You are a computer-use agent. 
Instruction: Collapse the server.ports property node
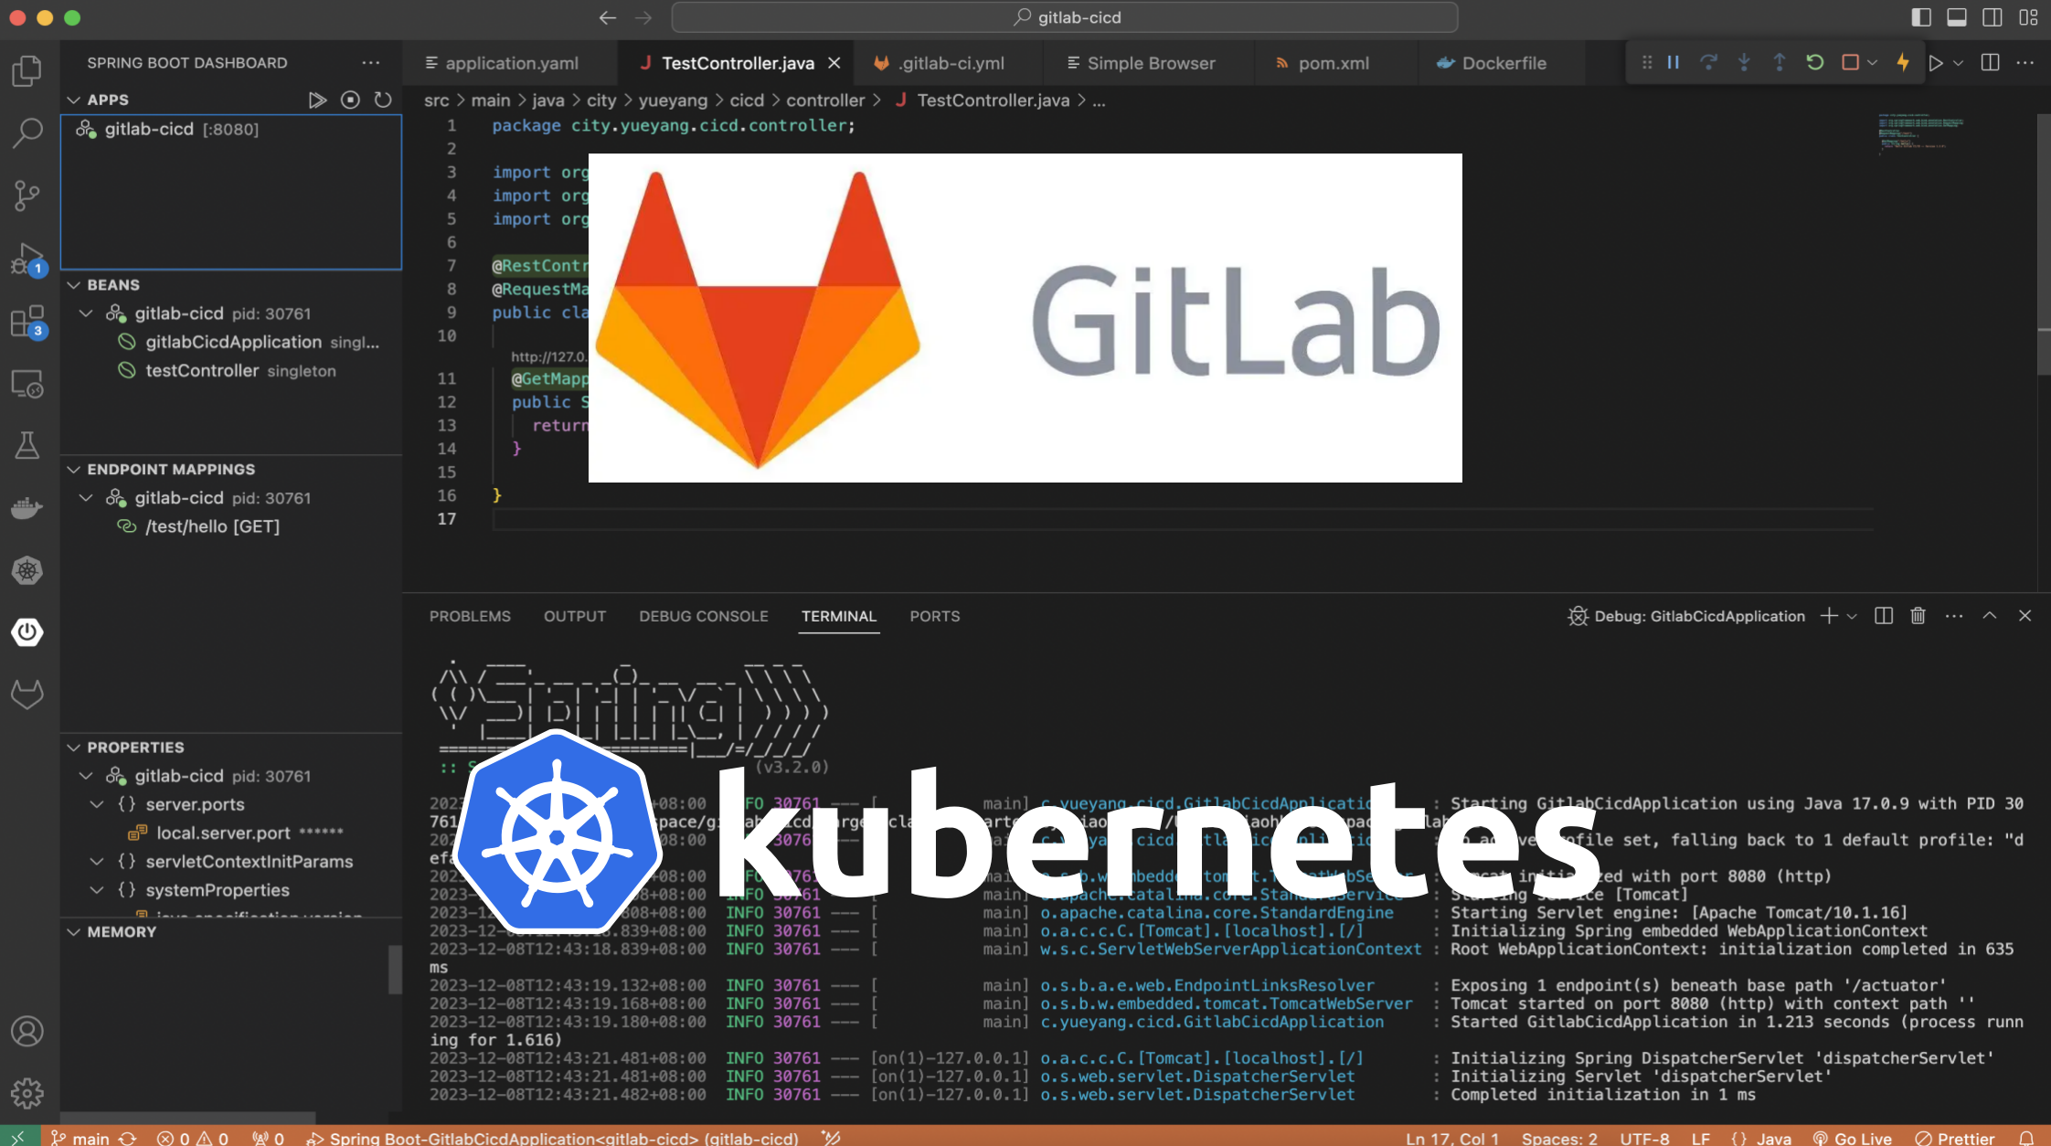pos(97,804)
